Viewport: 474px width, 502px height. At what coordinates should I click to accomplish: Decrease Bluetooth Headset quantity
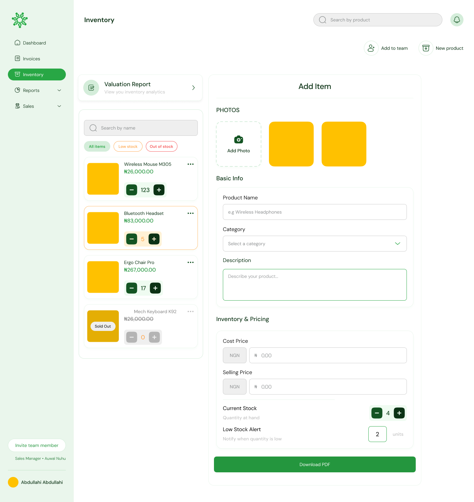pos(132,239)
